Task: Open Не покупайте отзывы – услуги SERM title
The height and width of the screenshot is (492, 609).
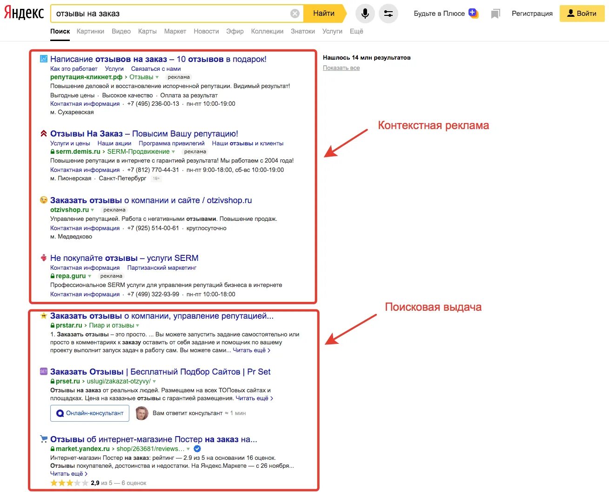Action: [124, 258]
